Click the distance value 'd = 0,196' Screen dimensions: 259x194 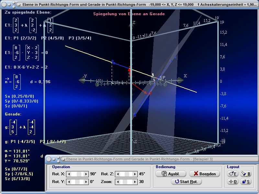click(x=40, y=82)
